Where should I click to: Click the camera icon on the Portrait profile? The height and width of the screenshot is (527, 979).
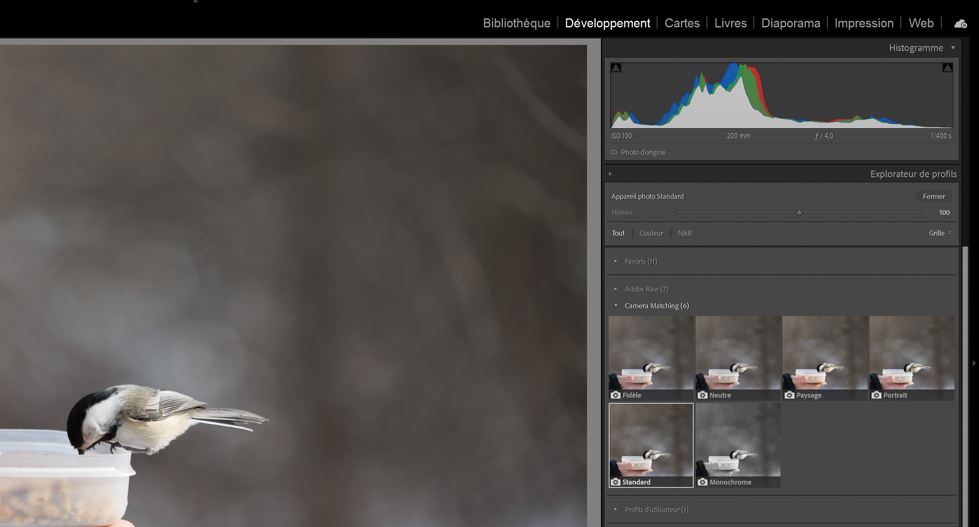[x=876, y=395]
